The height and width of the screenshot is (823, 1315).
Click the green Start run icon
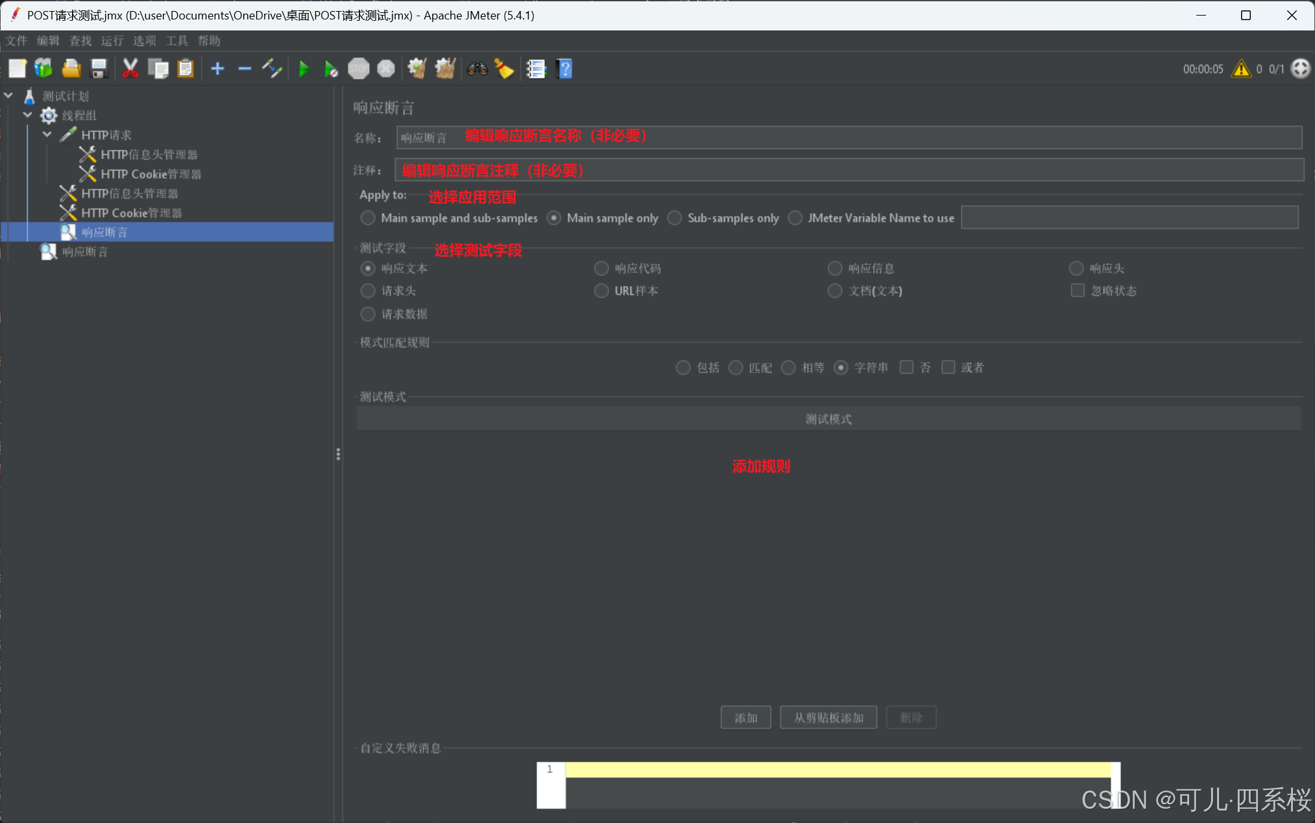click(304, 69)
